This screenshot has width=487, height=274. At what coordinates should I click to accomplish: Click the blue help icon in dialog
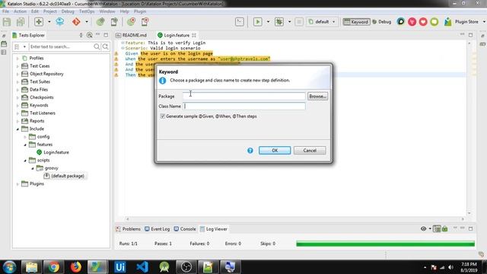250,151
